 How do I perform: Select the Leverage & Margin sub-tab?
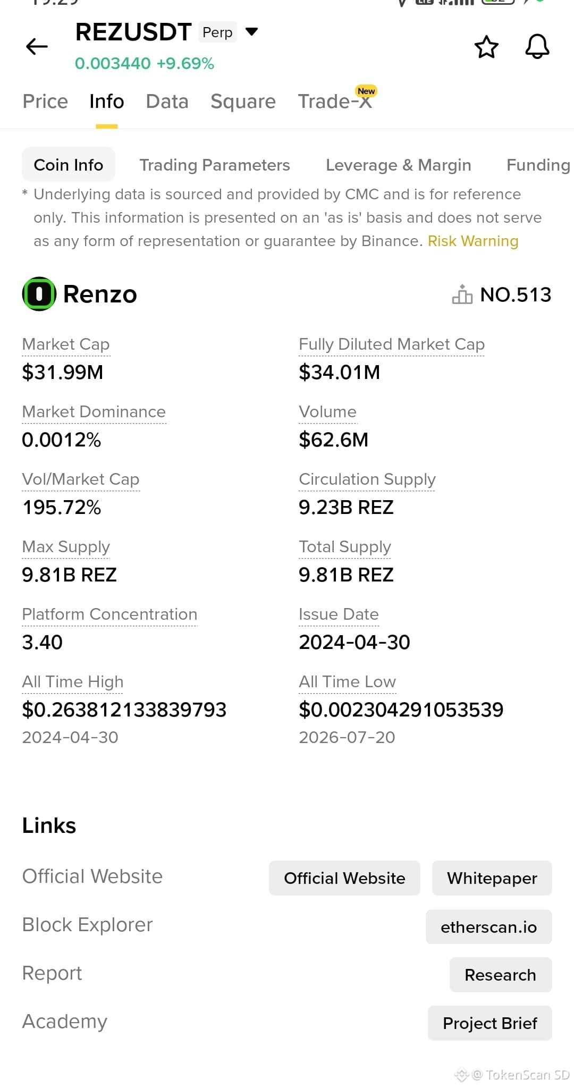[x=398, y=165]
